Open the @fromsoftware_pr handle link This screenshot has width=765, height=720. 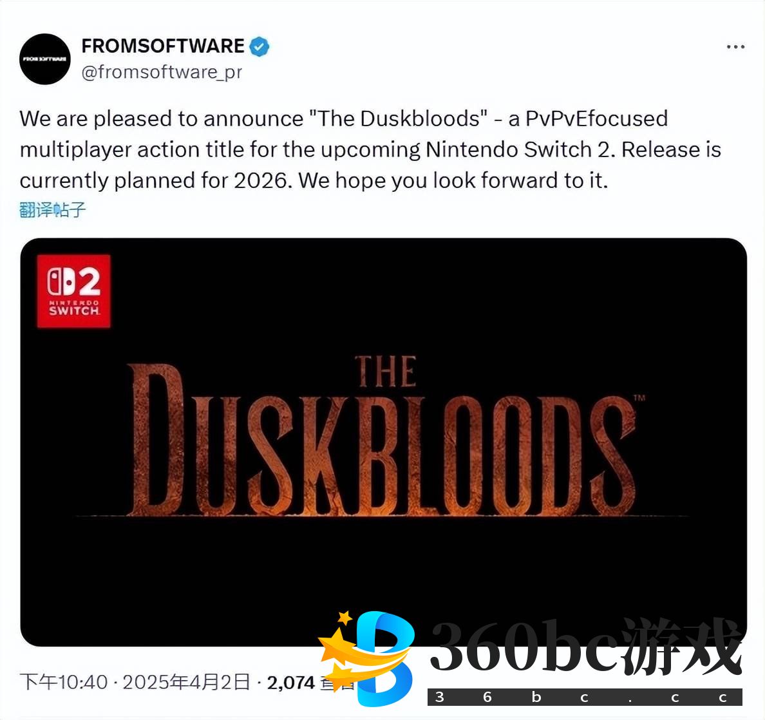pyautogui.click(x=162, y=72)
